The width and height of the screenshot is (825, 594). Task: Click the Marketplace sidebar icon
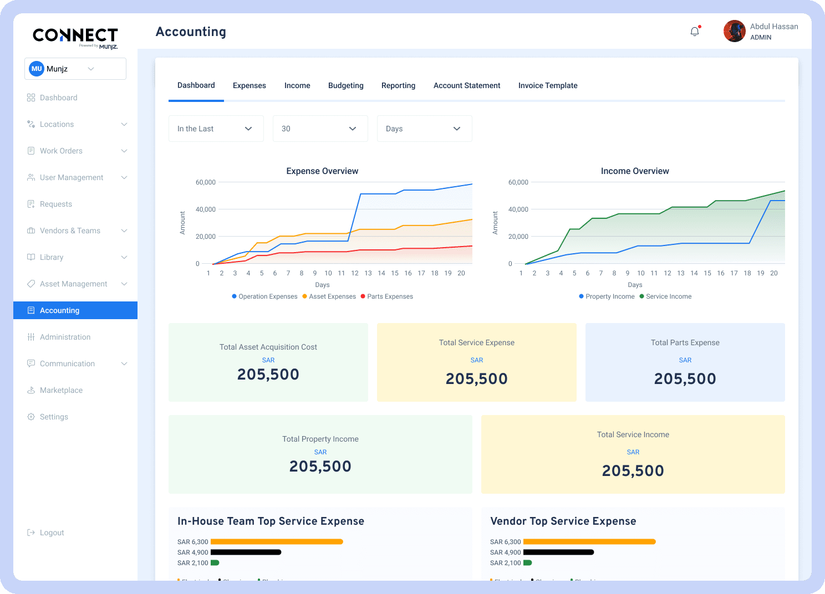point(31,390)
